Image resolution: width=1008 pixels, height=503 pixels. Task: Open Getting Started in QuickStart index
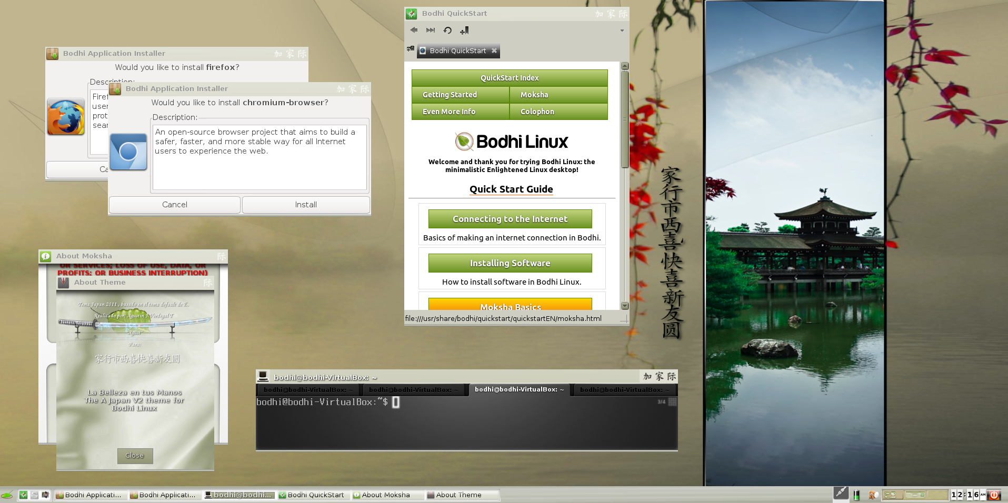[x=460, y=95]
